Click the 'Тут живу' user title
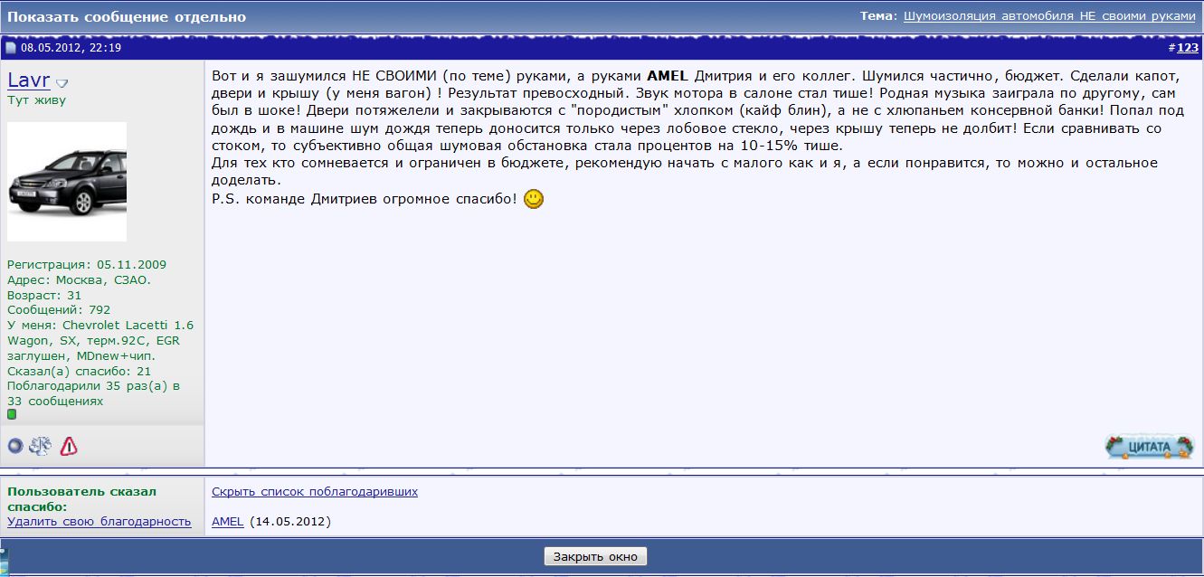Image resolution: width=1204 pixels, height=577 pixels. coord(36,100)
